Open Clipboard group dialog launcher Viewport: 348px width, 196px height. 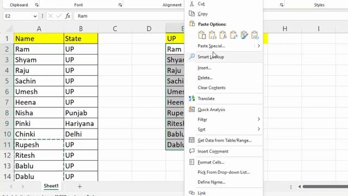36,5
